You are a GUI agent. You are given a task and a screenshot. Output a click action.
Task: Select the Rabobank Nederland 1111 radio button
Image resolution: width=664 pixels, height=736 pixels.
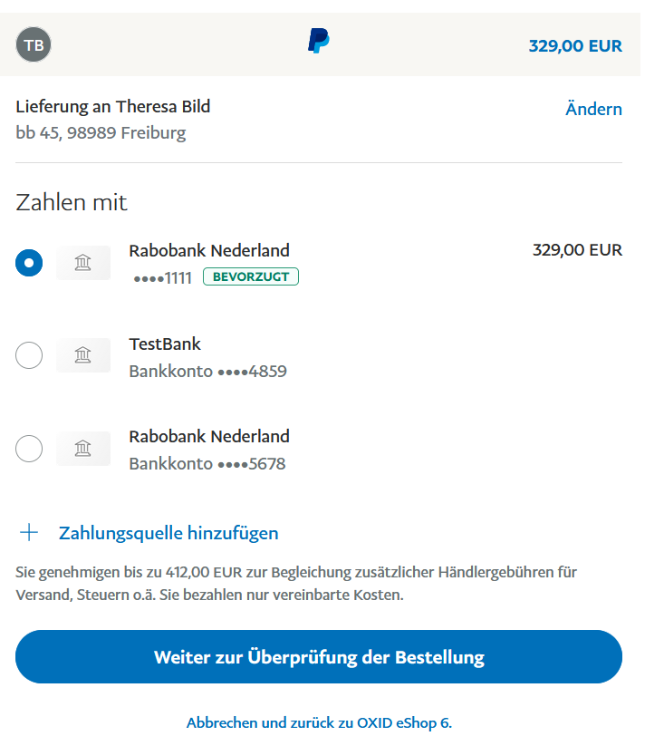(29, 263)
